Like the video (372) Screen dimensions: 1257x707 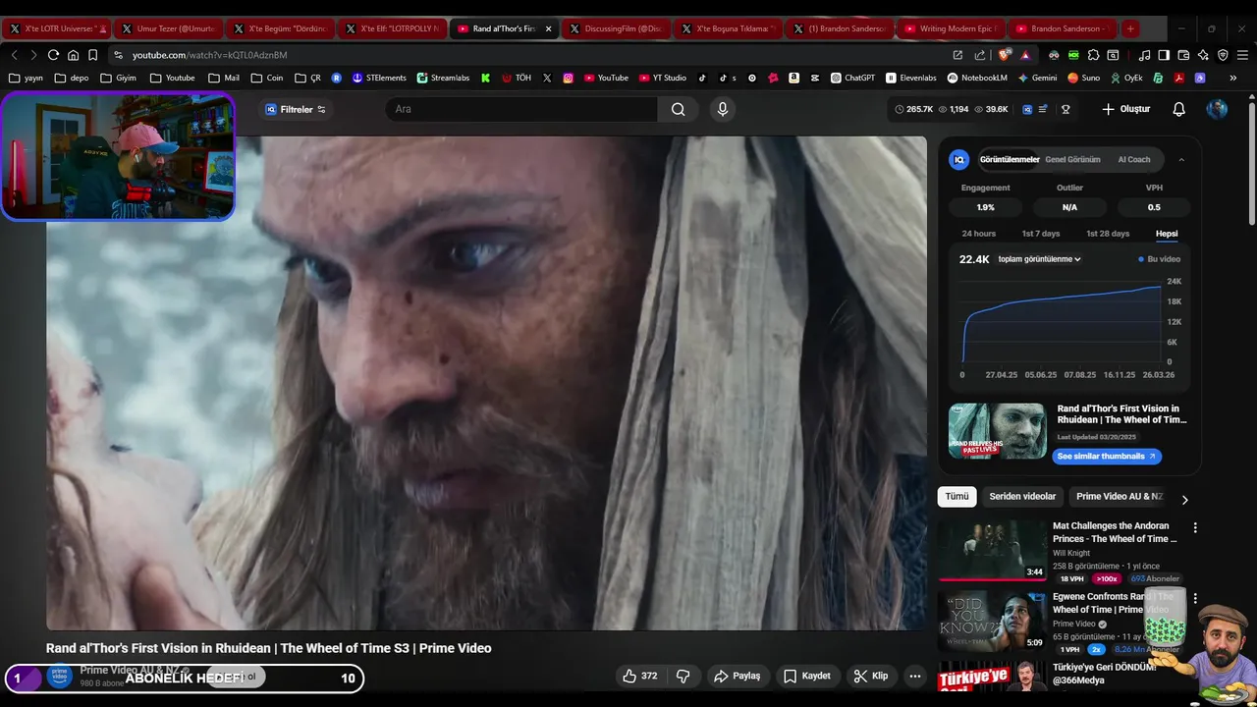[639, 676]
